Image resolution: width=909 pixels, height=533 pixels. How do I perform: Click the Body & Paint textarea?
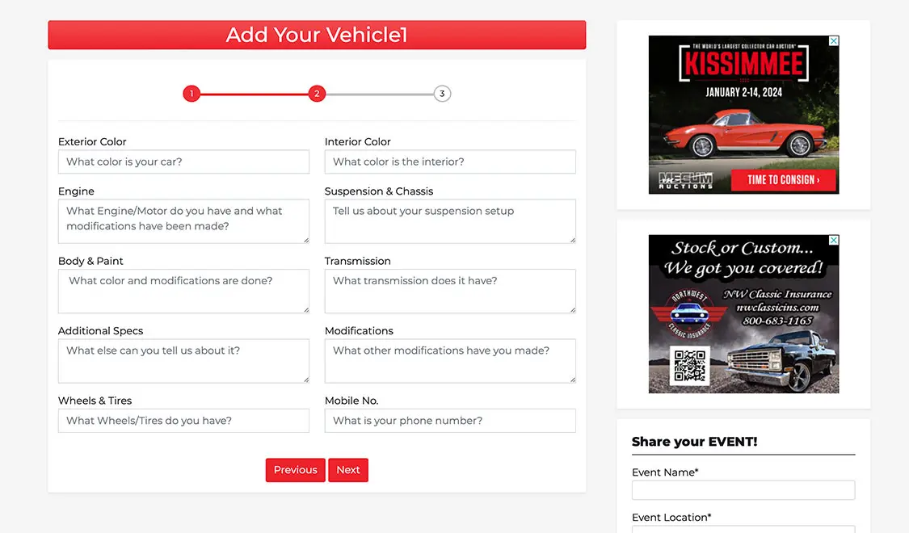coord(183,291)
